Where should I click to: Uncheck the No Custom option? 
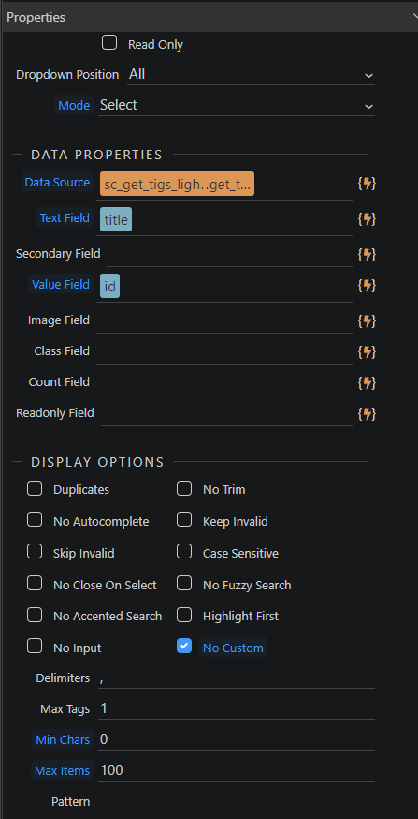[x=184, y=647]
